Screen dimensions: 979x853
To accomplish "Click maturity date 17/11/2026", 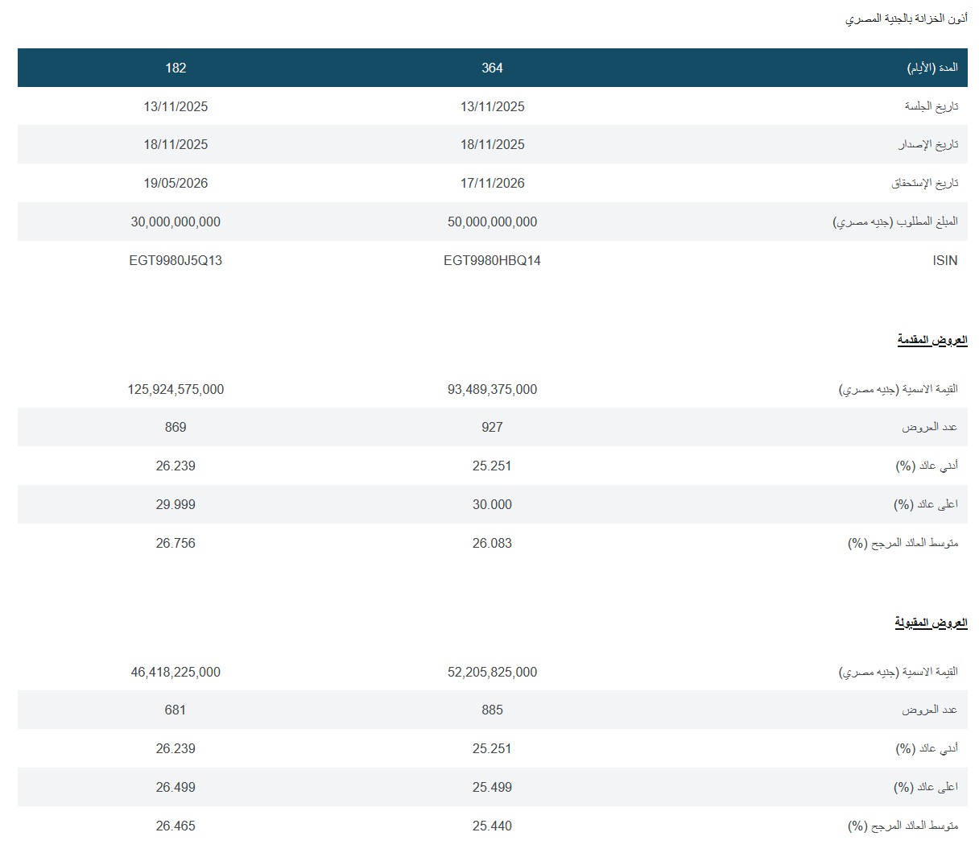I will [492, 183].
